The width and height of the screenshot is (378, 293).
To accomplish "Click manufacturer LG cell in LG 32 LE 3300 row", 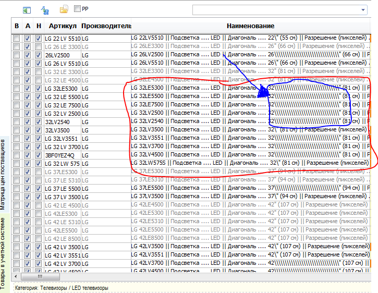I will pos(106,72).
